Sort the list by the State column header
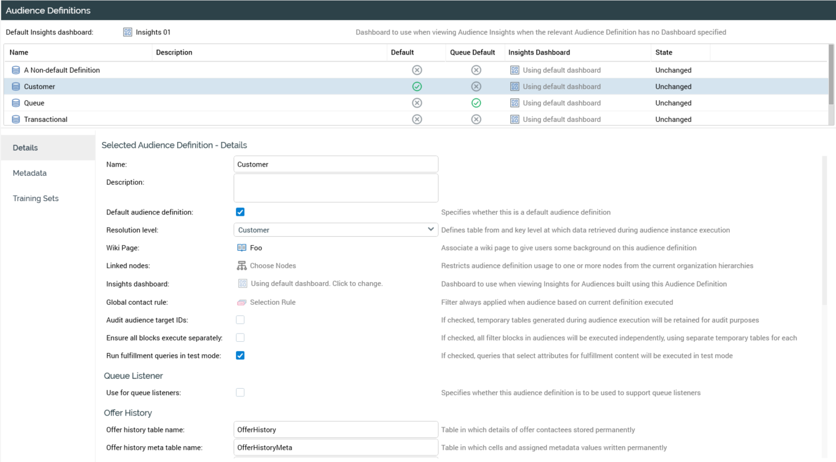This screenshot has height=462, width=836. (664, 52)
